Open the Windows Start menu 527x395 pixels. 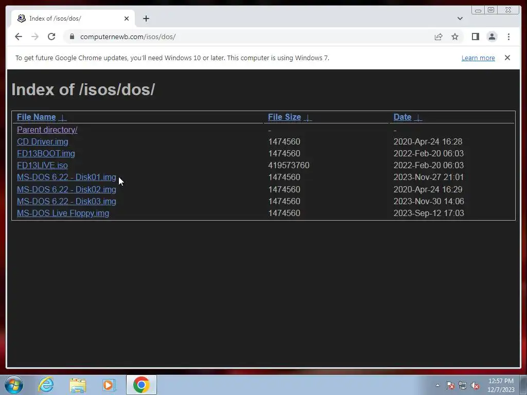pyautogui.click(x=14, y=385)
